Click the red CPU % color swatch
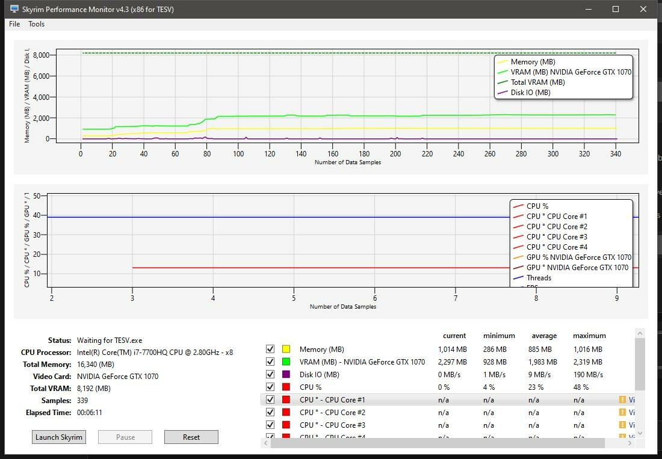Screen dimensions: 662x459 [286, 387]
